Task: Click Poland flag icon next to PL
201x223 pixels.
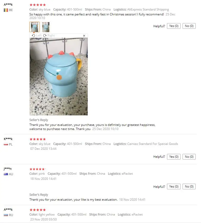Action: (x=6, y=144)
